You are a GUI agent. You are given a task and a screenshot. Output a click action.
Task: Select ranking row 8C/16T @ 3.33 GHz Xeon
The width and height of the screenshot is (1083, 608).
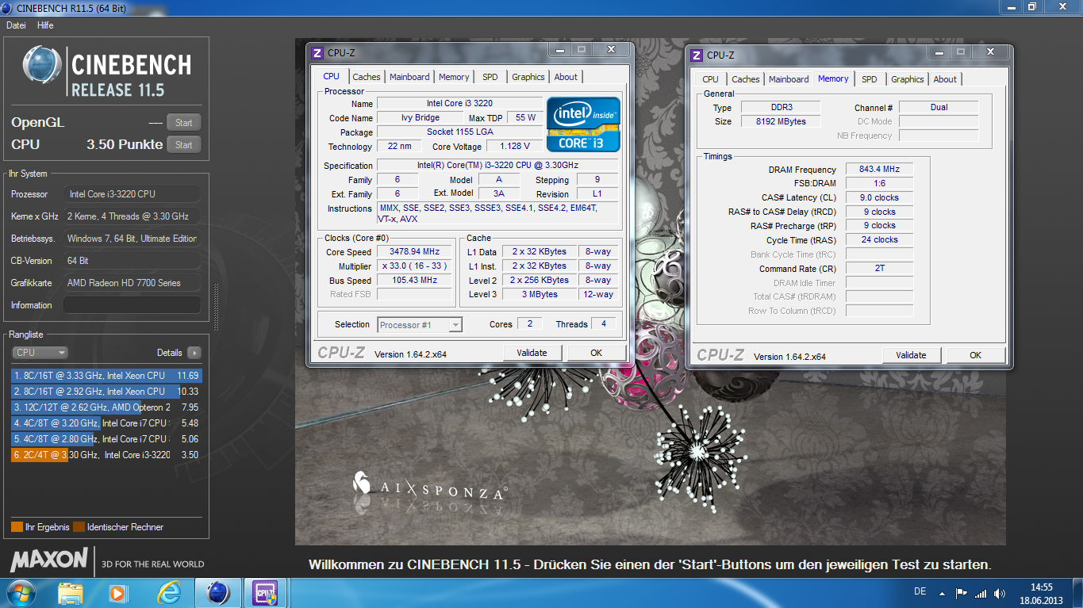(106, 376)
